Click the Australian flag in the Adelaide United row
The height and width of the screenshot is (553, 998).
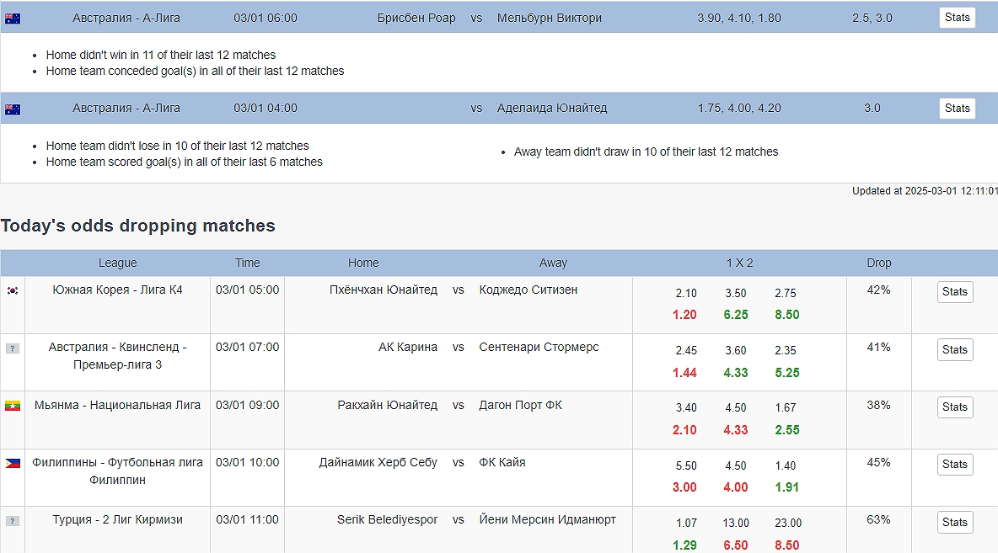(x=13, y=109)
